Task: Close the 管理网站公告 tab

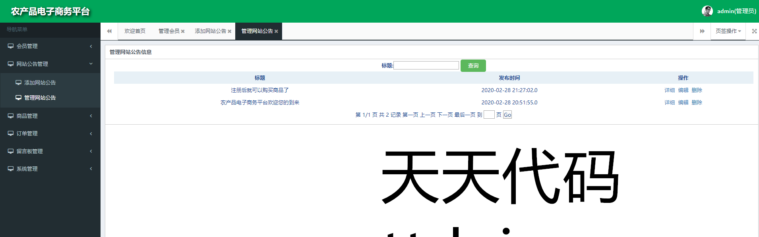Action: pos(276,31)
